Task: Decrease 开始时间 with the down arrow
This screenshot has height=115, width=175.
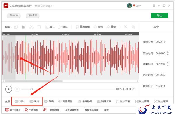Action: (168, 54)
